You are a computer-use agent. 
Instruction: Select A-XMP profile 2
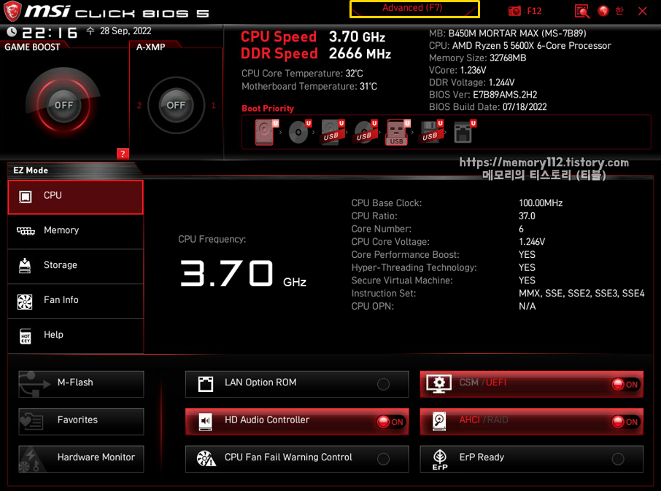139,106
